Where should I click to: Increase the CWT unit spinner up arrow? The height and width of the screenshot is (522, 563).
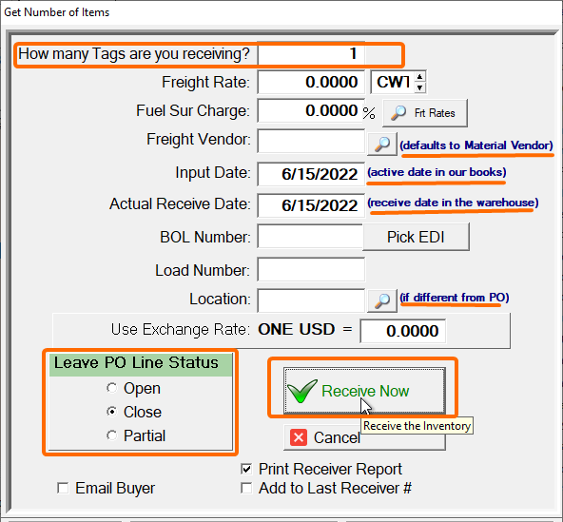pos(419,76)
